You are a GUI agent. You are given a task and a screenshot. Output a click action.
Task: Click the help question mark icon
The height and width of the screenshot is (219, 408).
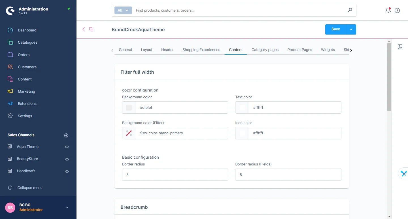click(397, 10)
